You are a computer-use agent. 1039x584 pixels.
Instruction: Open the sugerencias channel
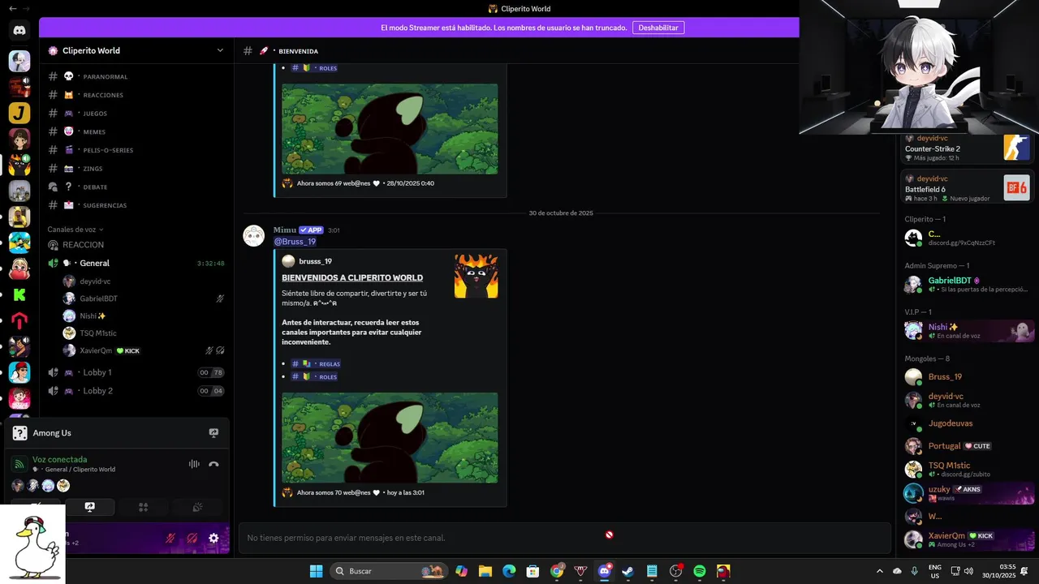pos(135,205)
